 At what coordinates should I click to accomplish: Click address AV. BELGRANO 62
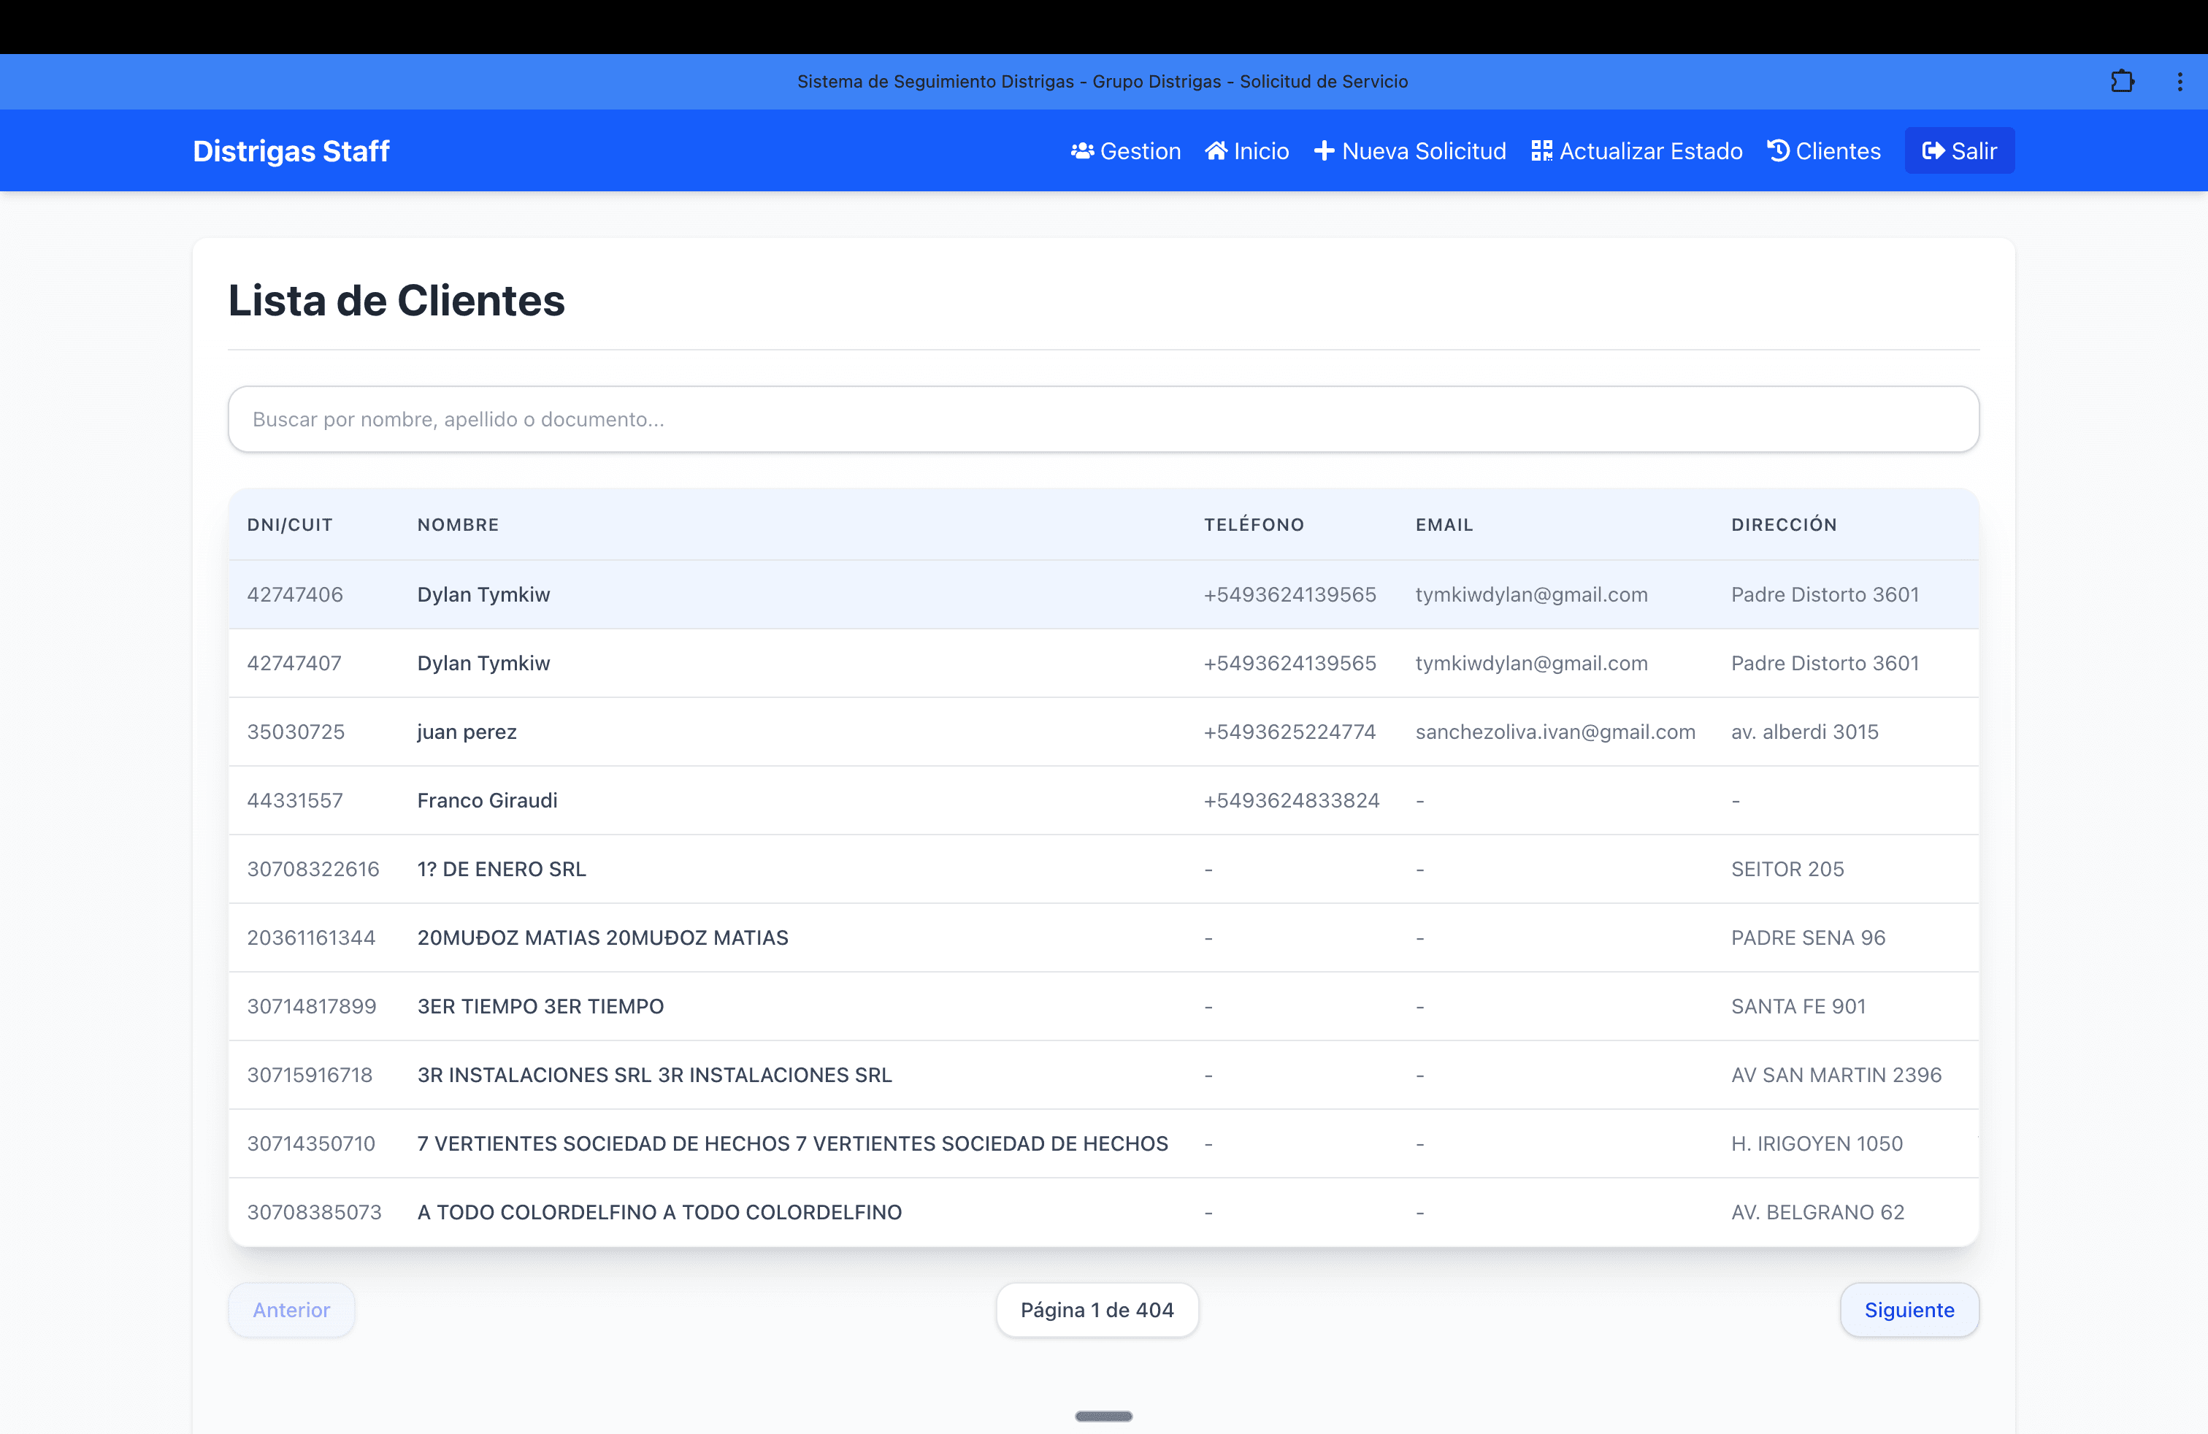[1817, 1212]
